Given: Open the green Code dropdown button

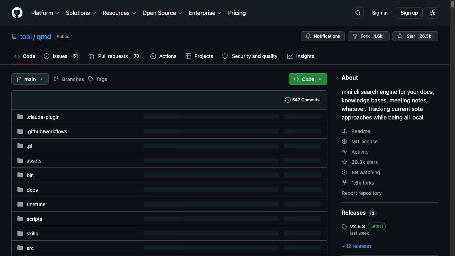Looking at the screenshot, I should (308, 79).
